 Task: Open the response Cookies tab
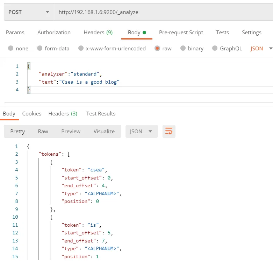click(32, 114)
